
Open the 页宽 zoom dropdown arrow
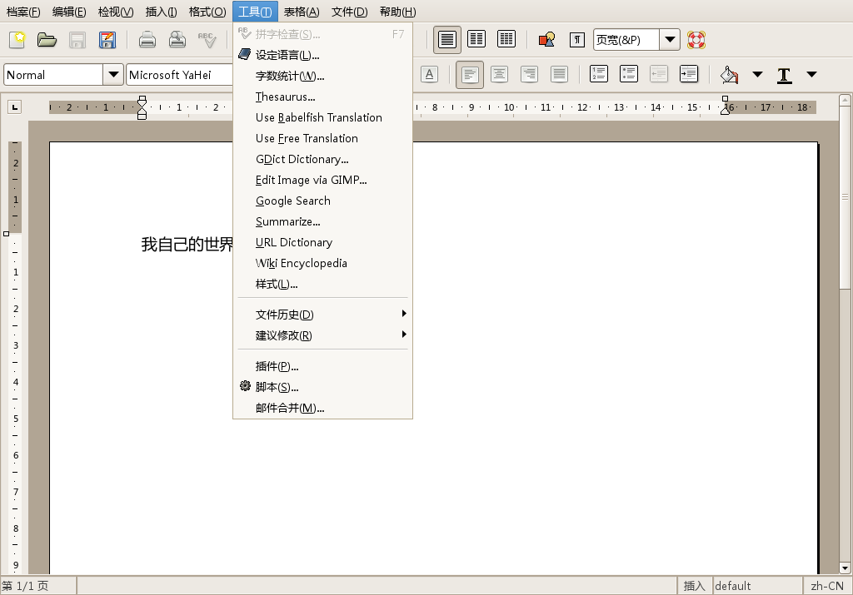pyautogui.click(x=670, y=40)
